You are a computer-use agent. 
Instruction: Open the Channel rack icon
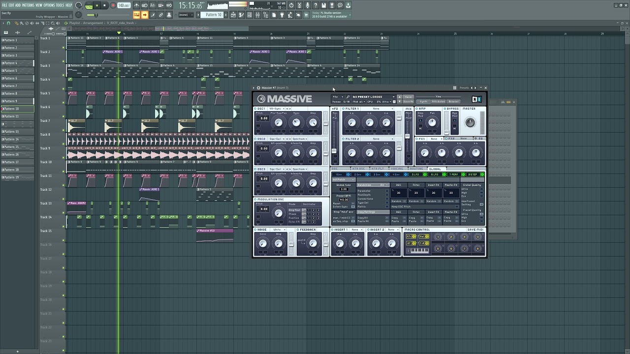tap(249, 15)
